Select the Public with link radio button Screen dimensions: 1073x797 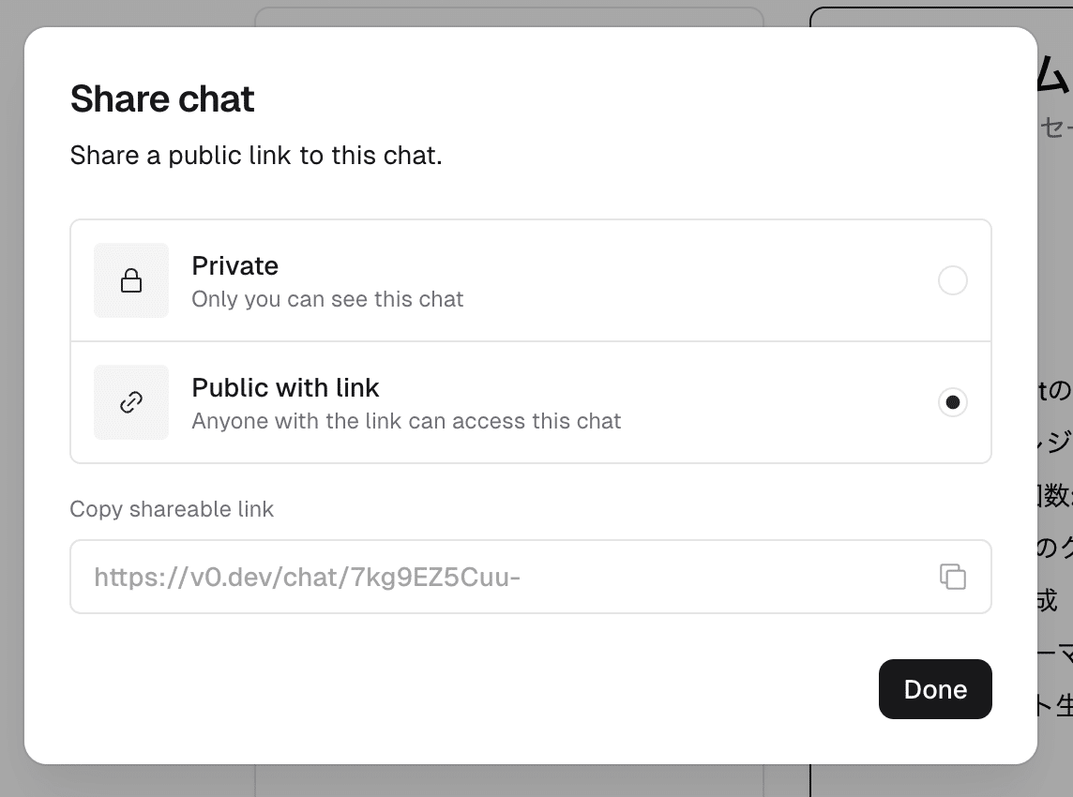click(953, 402)
